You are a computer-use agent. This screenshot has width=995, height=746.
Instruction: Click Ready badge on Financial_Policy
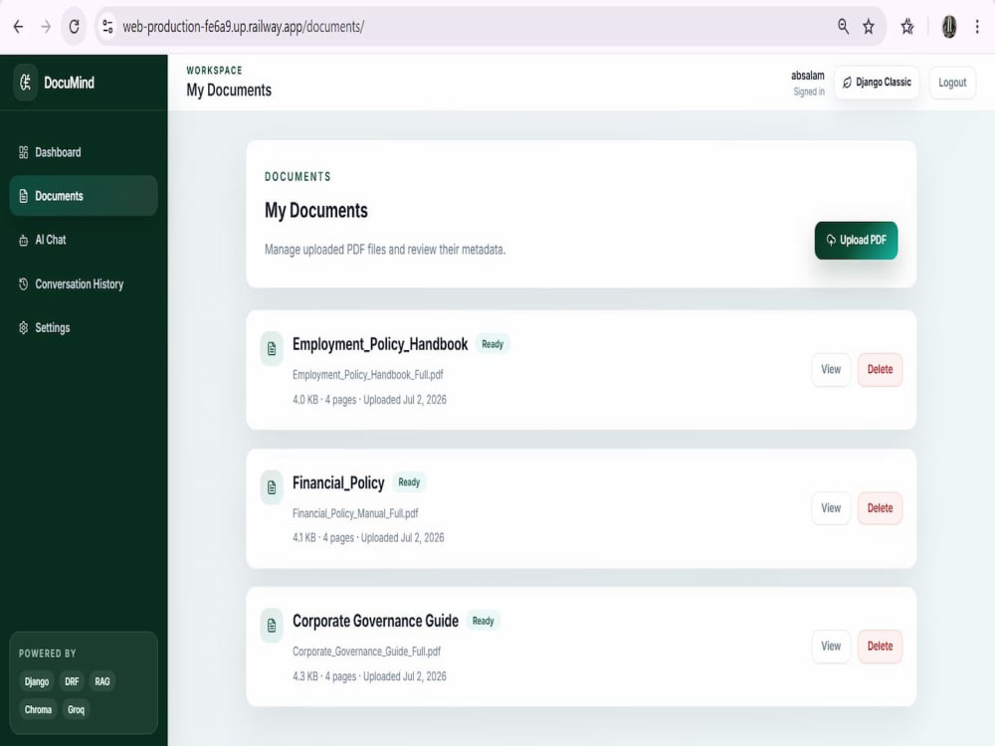pyautogui.click(x=409, y=482)
